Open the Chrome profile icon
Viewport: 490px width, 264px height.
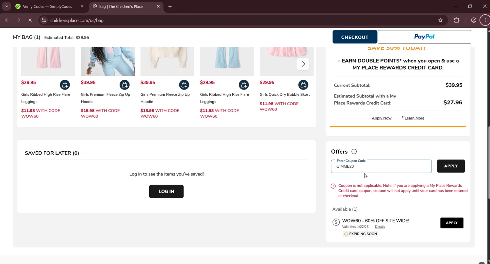[x=473, y=20]
